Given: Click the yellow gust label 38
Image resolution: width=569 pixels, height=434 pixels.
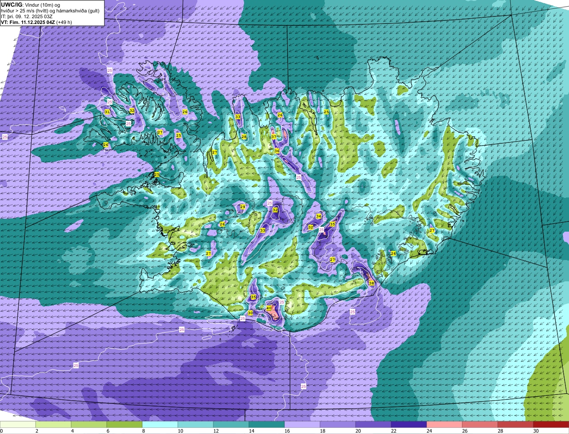Looking at the screenshot, I should click(x=372, y=283).
